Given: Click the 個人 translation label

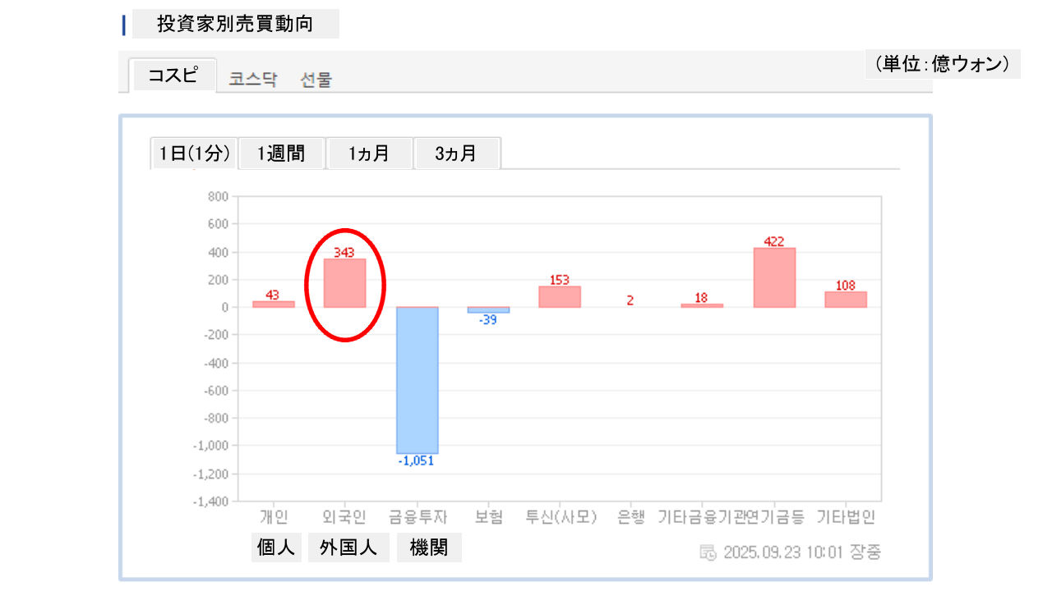Looking at the screenshot, I should (276, 547).
